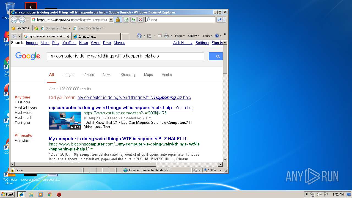Image resolution: width=352 pixels, height=198 pixels.
Task: Open the Page menu dropdown
Action: [180, 36]
